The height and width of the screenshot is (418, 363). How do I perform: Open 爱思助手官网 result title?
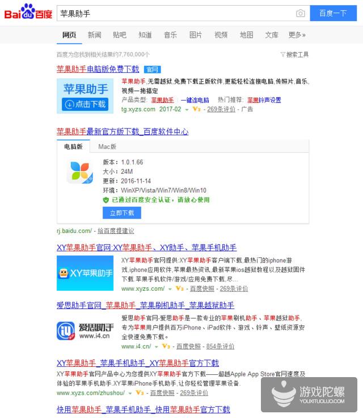pos(145,306)
